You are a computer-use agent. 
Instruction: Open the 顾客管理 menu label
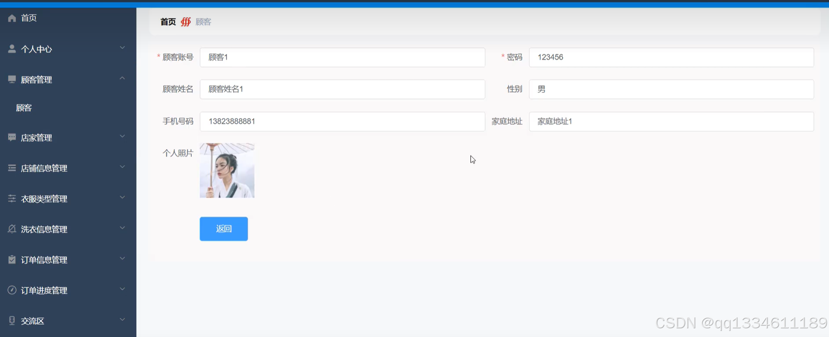36,80
